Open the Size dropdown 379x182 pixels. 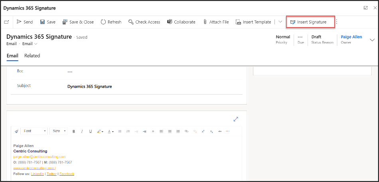pos(59,131)
